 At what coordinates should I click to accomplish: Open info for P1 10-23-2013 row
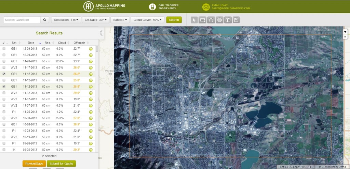[x=91, y=131]
